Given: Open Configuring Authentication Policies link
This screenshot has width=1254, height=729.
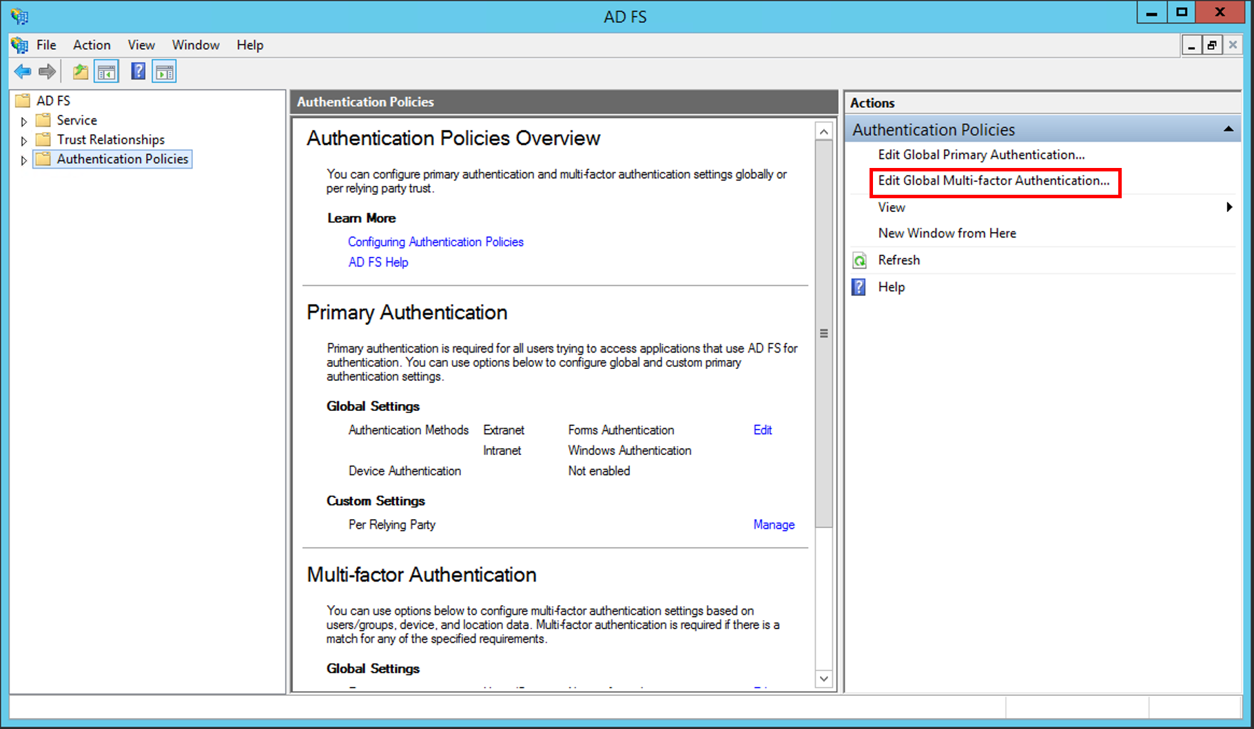Looking at the screenshot, I should (435, 242).
